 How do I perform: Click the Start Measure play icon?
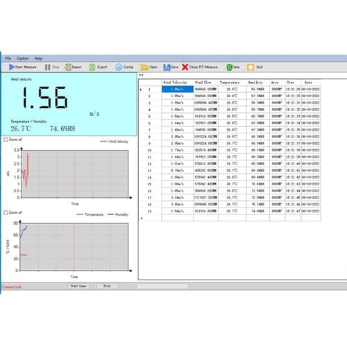[12, 67]
